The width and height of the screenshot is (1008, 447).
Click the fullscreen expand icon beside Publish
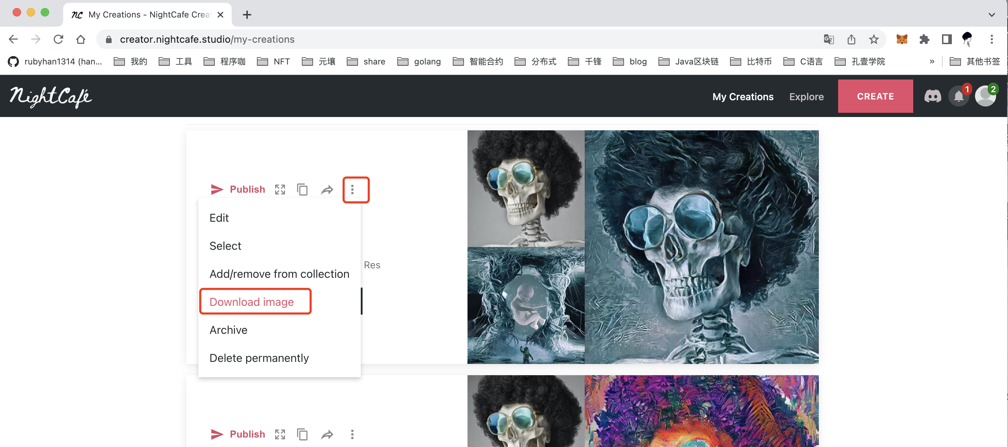(x=280, y=190)
